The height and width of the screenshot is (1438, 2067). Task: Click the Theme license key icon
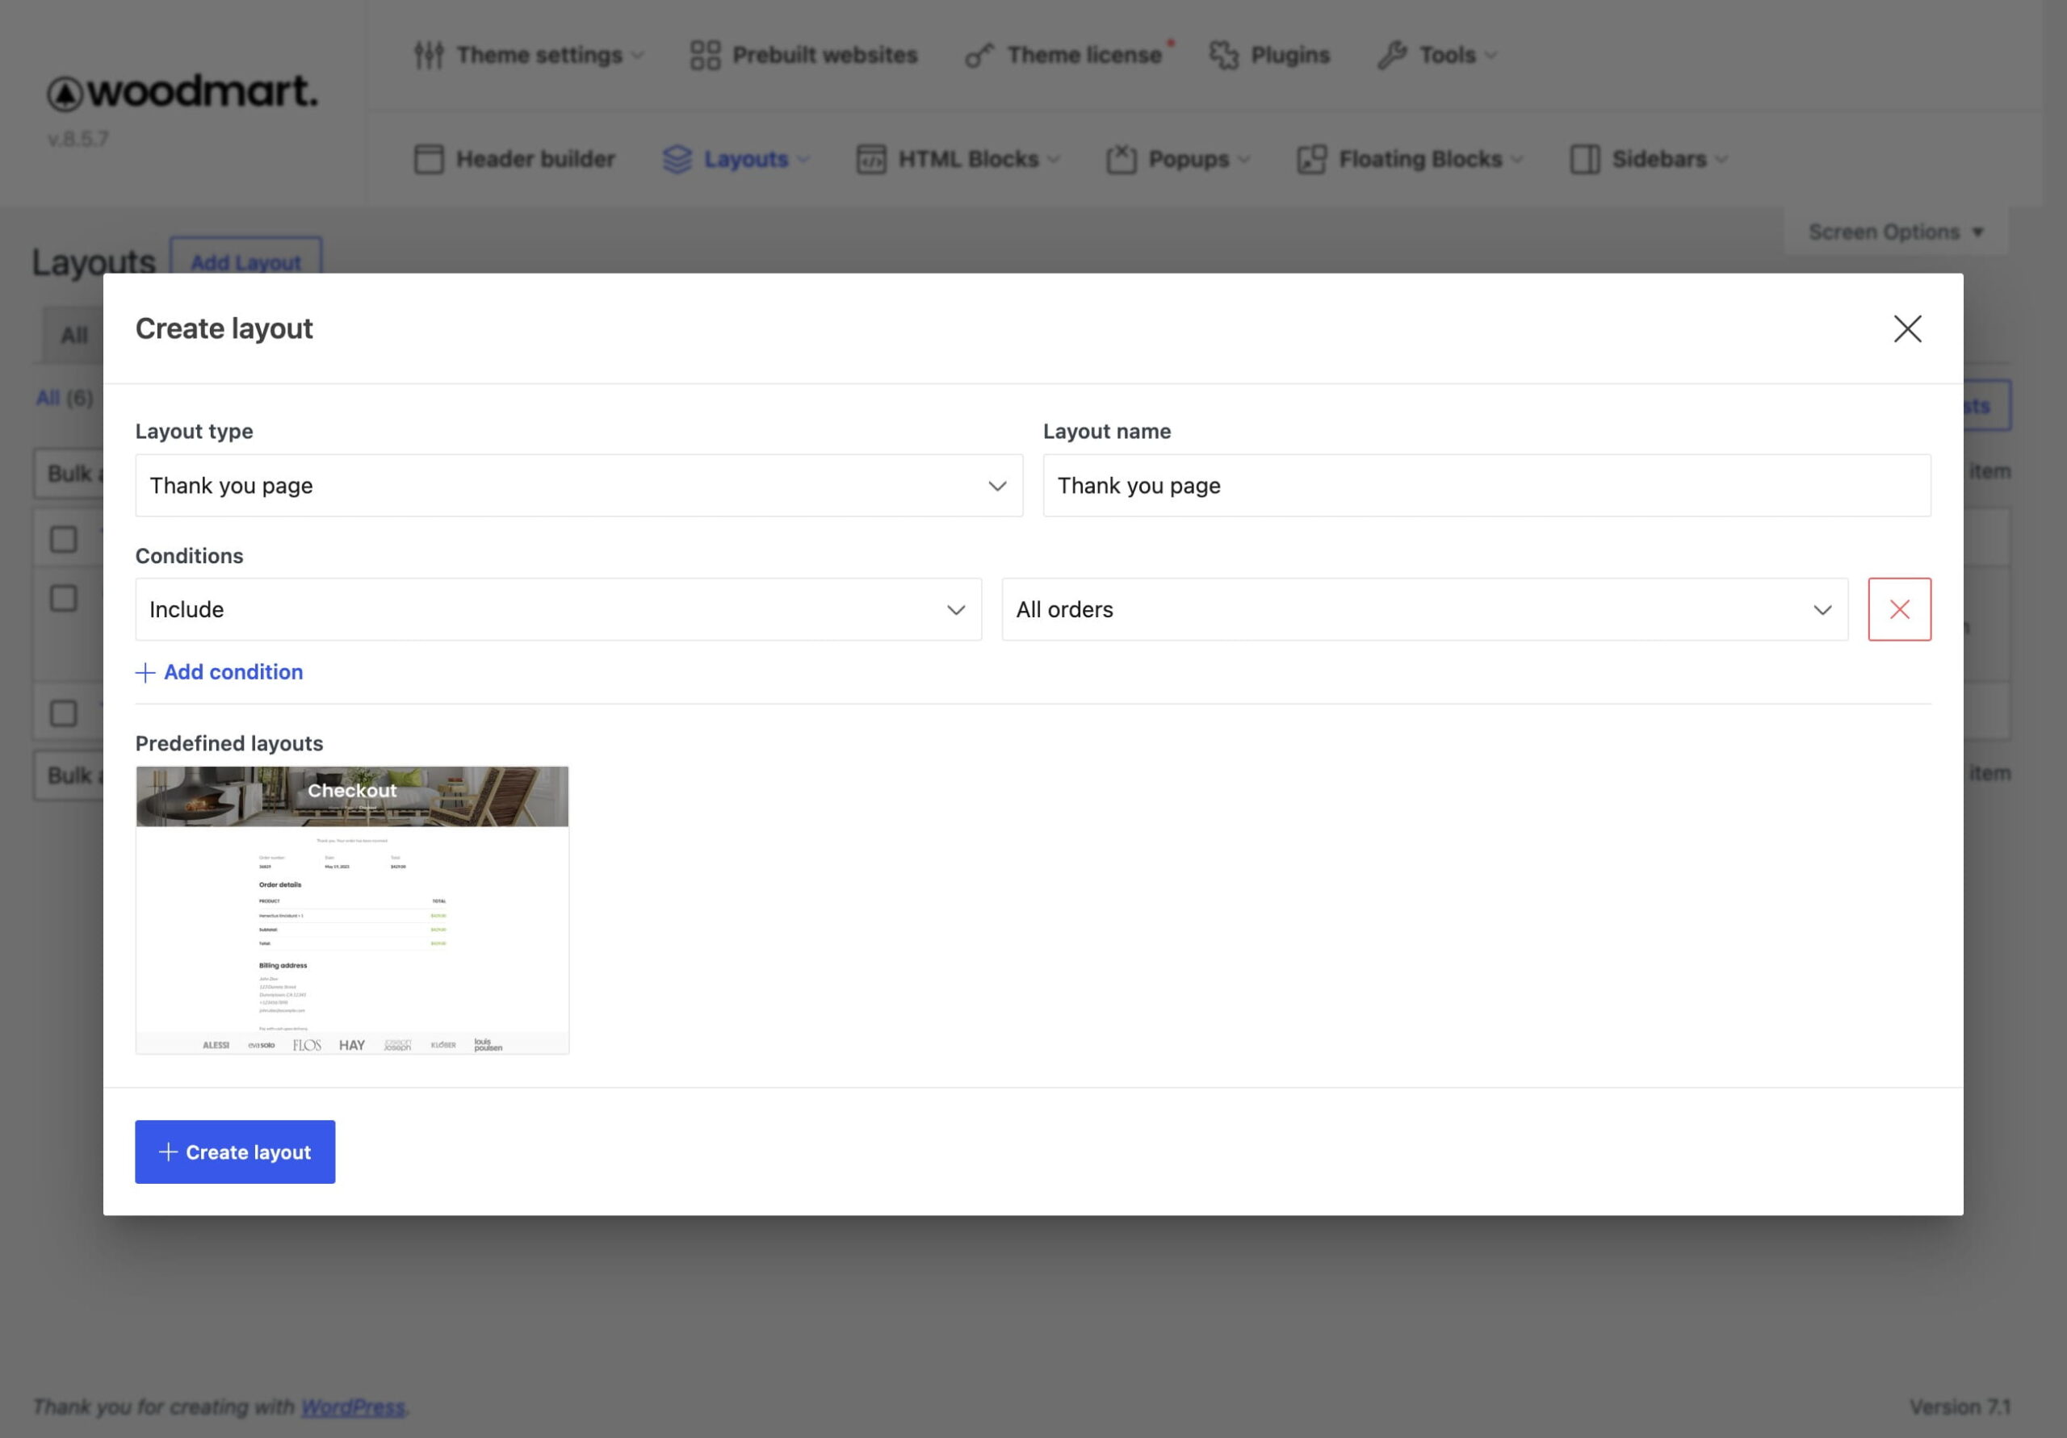point(979,56)
